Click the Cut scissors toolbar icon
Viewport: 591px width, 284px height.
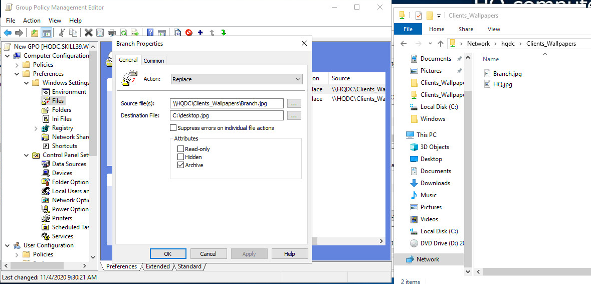(x=62, y=33)
